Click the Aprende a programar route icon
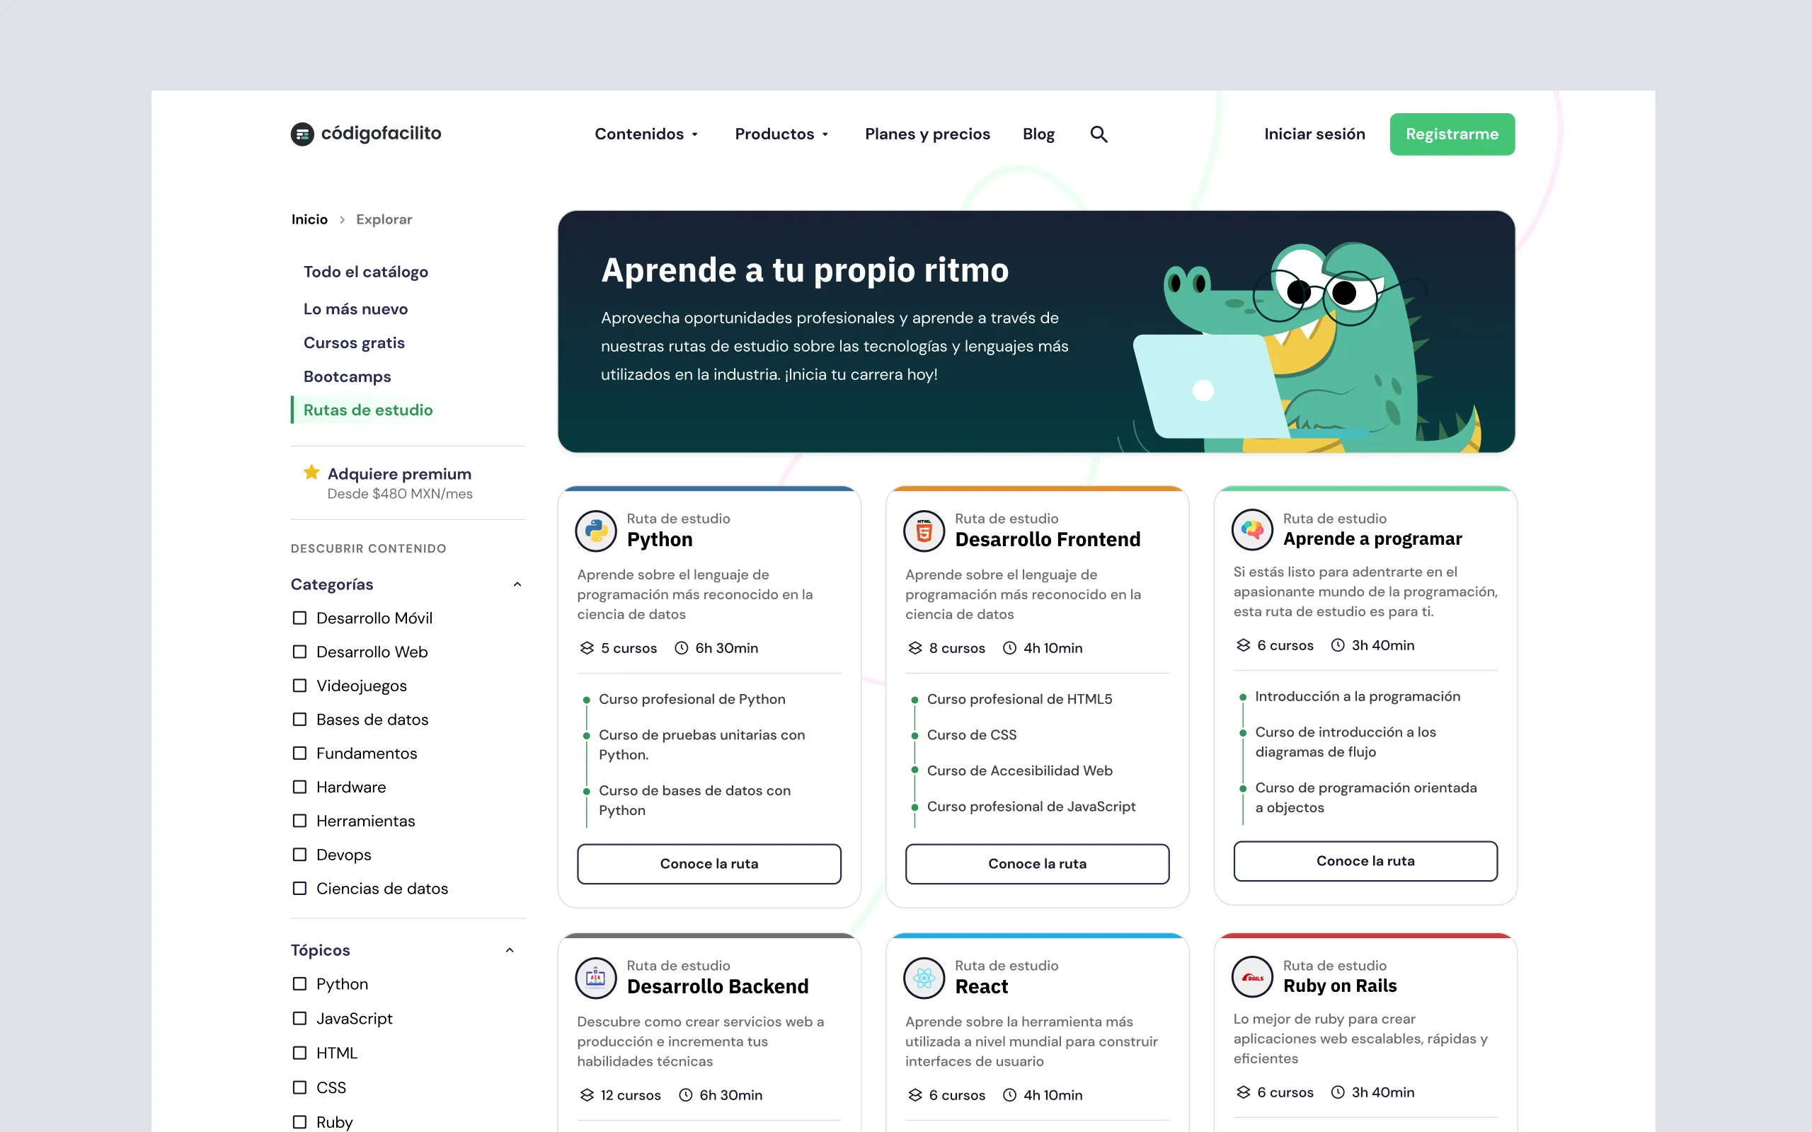The image size is (1812, 1132). point(1252,529)
